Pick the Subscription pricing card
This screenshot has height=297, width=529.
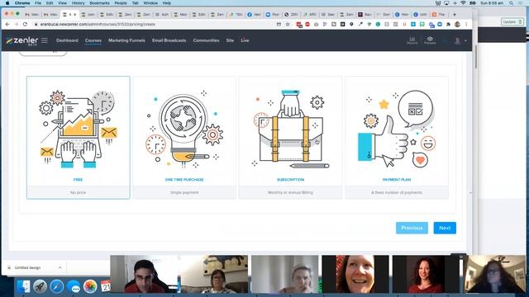[x=290, y=138]
